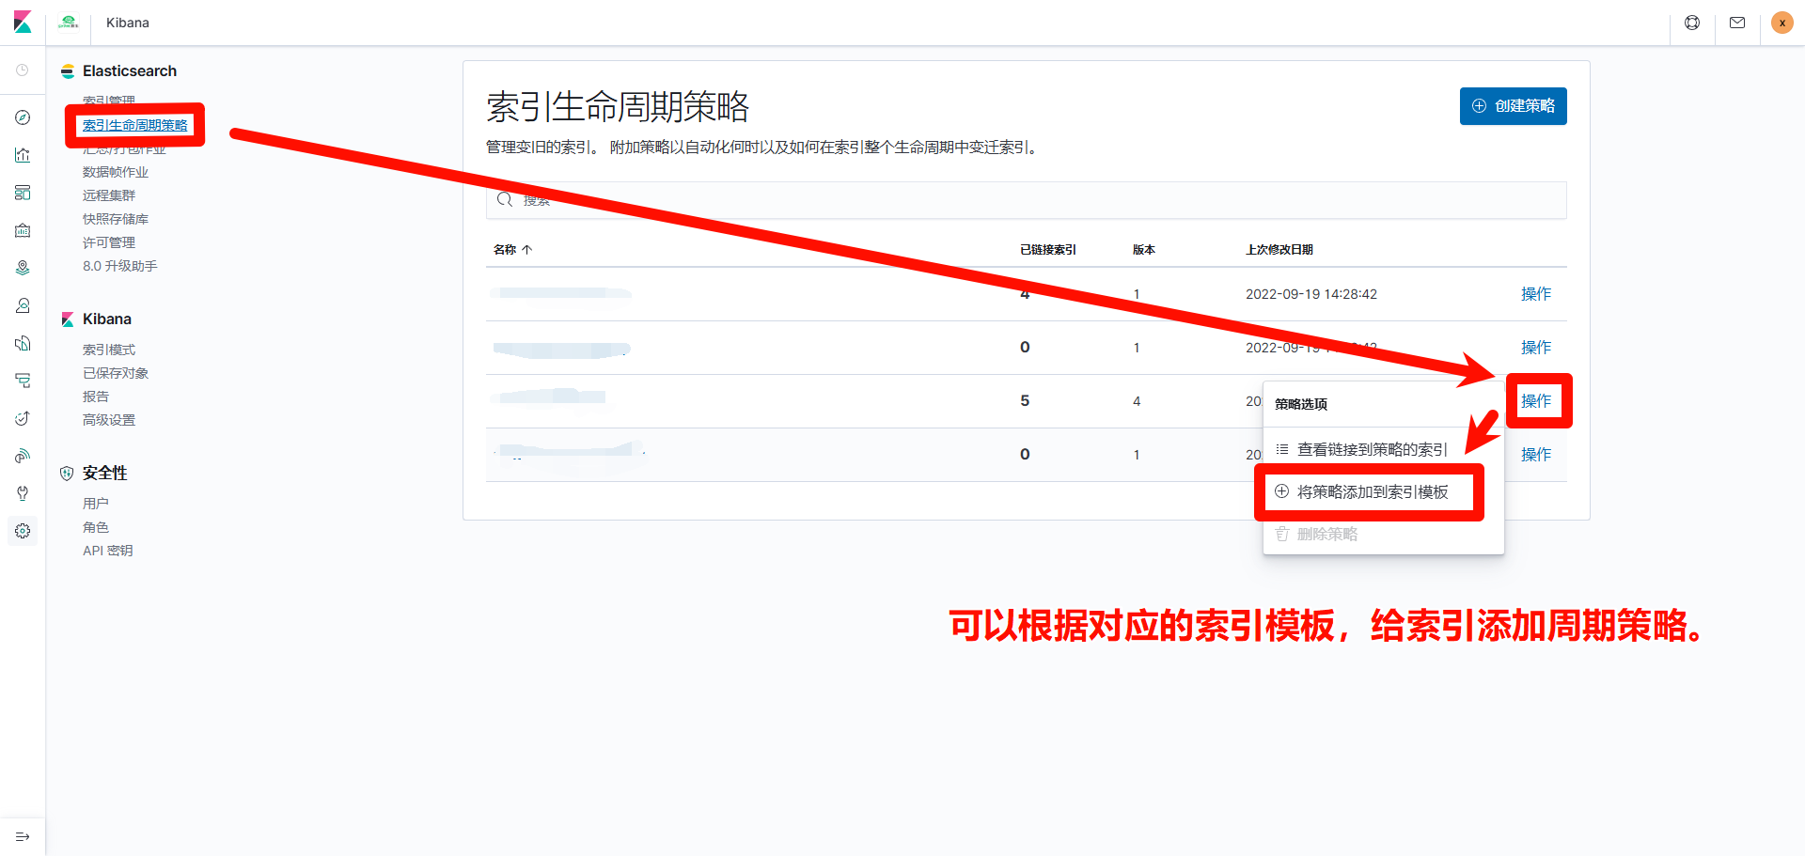Click the help lifebuoy icon in header
Screen dimensions: 1805x856
[x=1692, y=23]
